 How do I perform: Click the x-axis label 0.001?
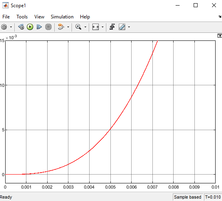[26, 187]
